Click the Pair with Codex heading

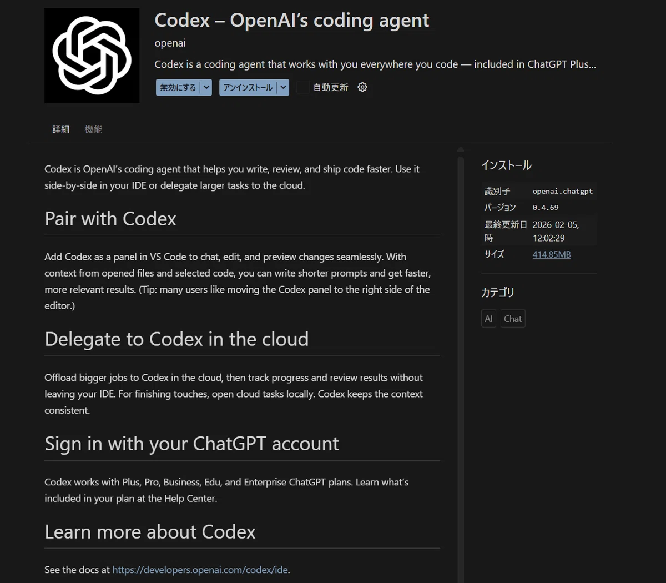(110, 219)
